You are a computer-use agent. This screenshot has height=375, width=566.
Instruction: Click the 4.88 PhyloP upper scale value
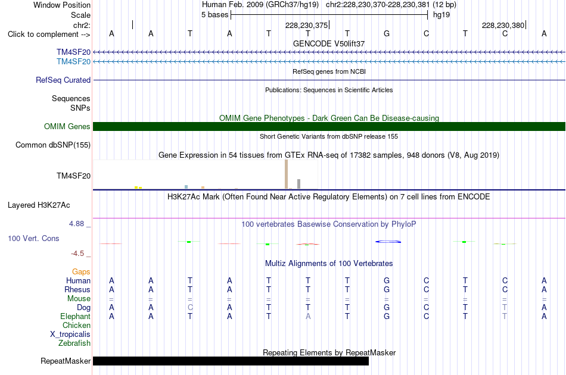tap(76, 224)
